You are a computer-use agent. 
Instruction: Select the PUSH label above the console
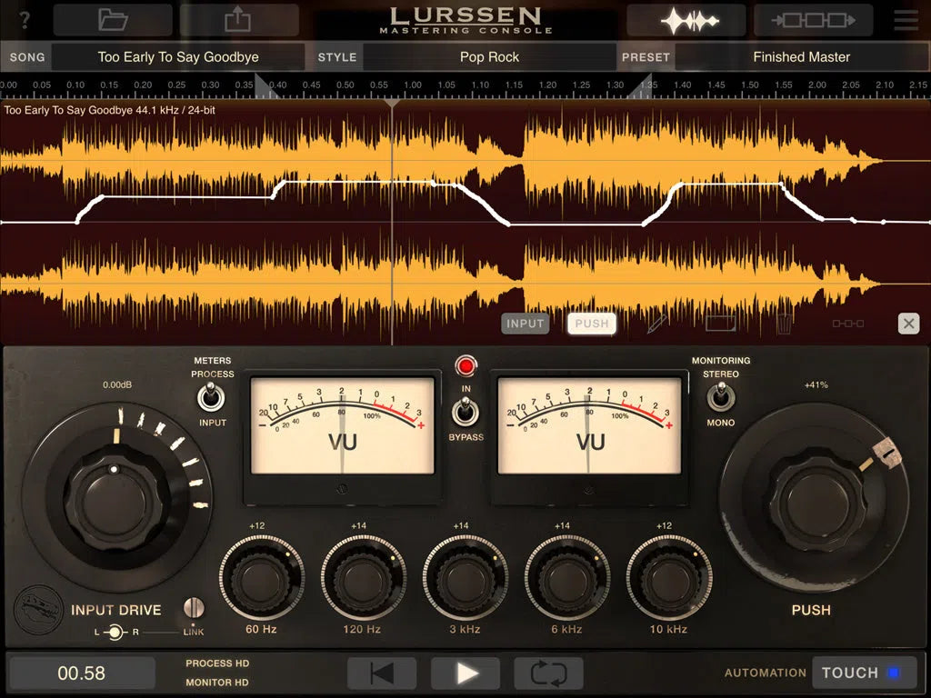(591, 323)
